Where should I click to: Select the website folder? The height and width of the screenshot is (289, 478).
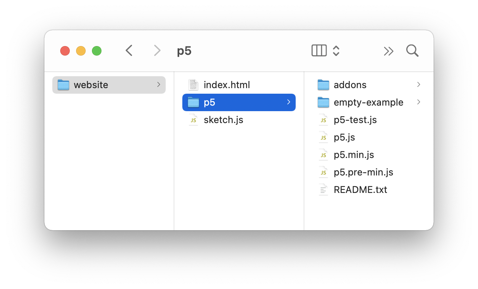(x=91, y=85)
